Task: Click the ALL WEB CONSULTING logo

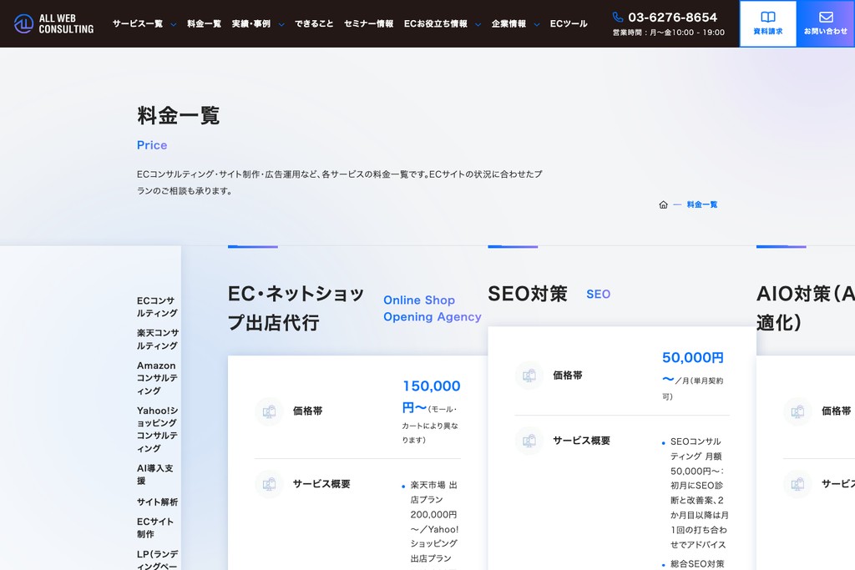Action: 53,23
